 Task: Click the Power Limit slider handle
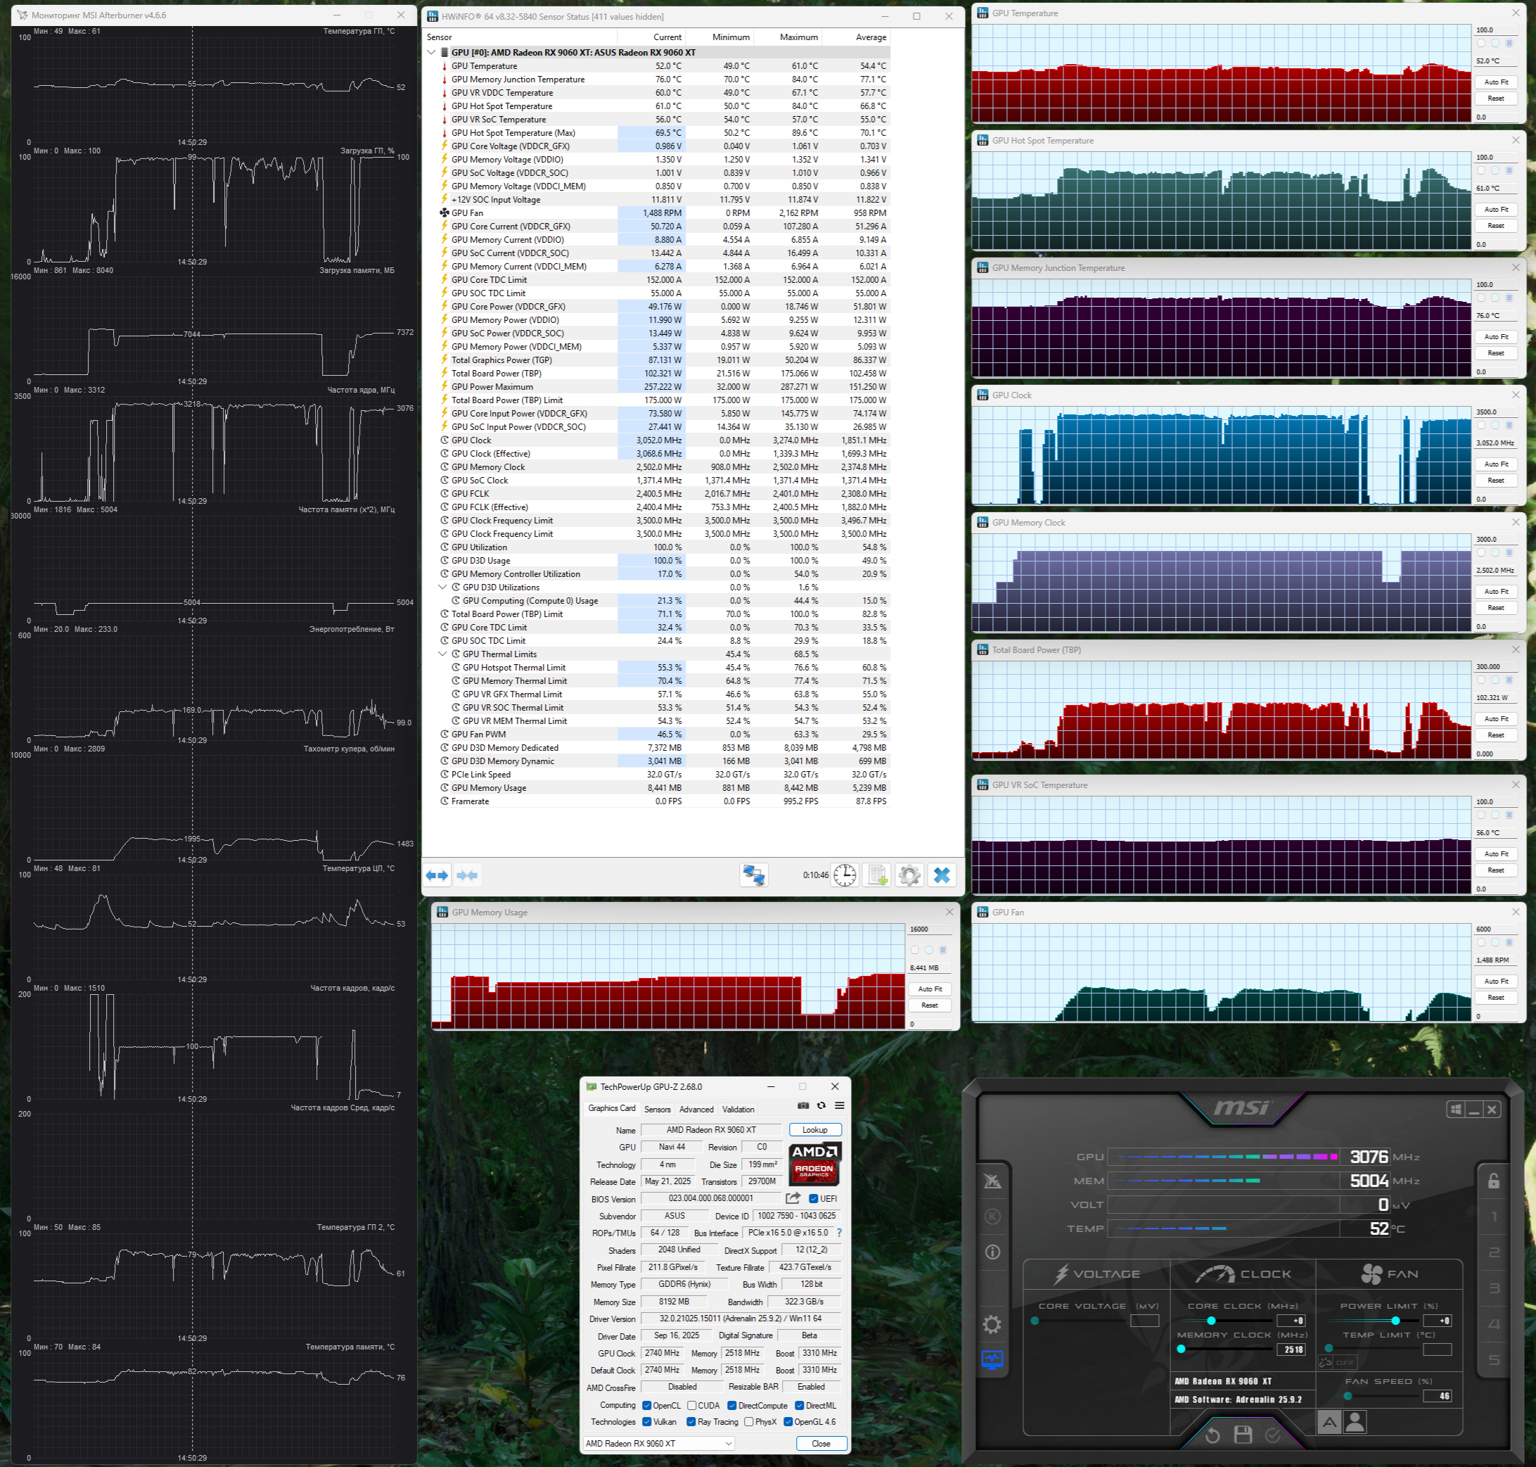coord(1396,1321)
